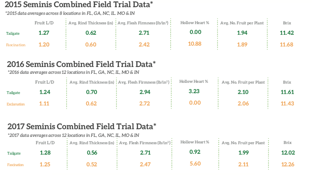The height and width of the screenshot is (175, 312).
Task: Click the Hollow Heart value 10.88
Action: [x=195, y=44]
